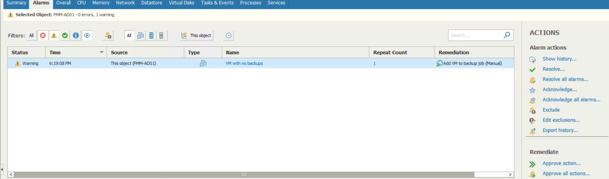
Task: Filter alarms by datastore icon
Action: (x=151, y=35)
